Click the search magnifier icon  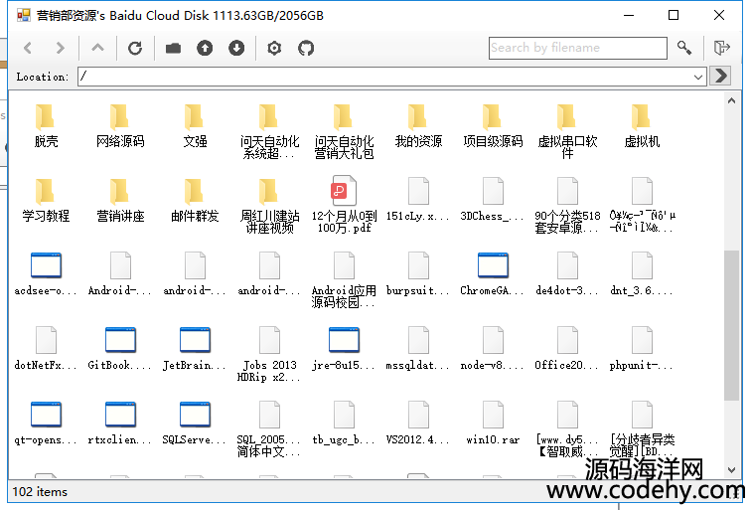coord(684,48)
